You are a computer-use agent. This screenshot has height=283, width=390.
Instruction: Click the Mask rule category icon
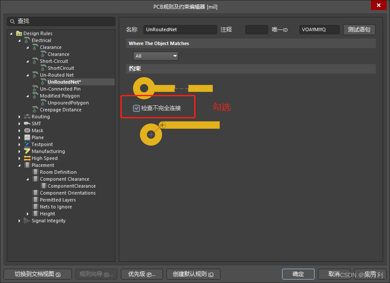pyautogui.click(x=27, y=130)
